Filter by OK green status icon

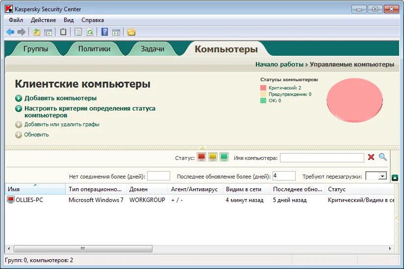(x=224, y=157)
